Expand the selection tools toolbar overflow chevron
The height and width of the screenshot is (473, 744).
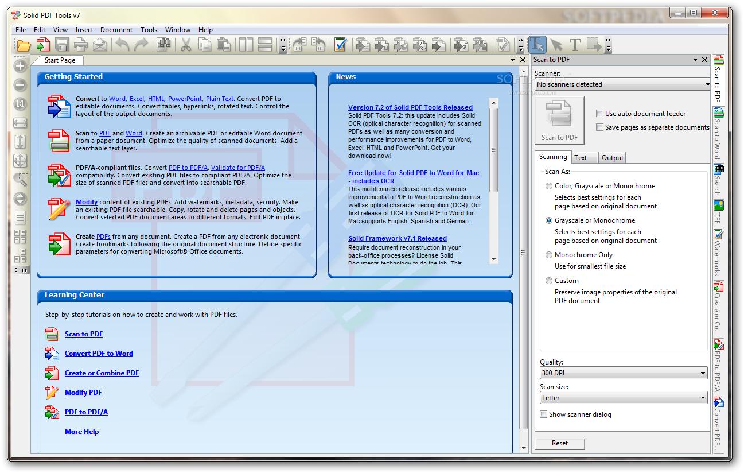pyautogui.click(x=608, y=45)
